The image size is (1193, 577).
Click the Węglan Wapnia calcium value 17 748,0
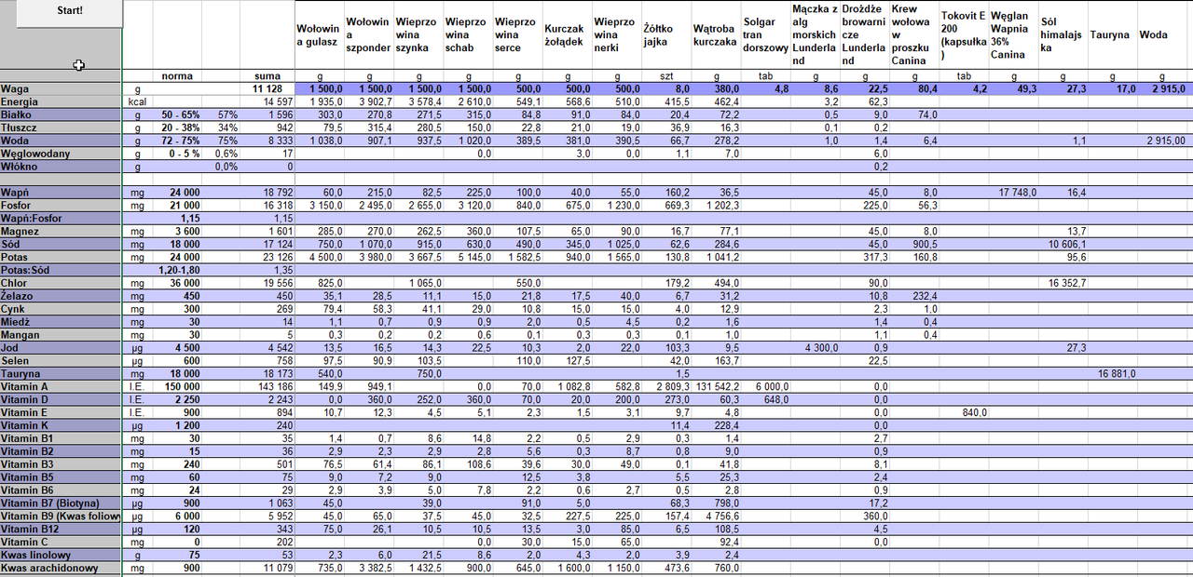click(1012, 193)
